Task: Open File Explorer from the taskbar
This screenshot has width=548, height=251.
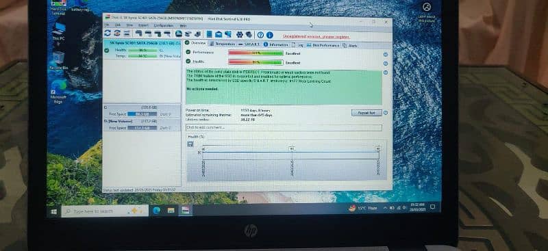Action: pyautogui.click(x=171, y=210)
